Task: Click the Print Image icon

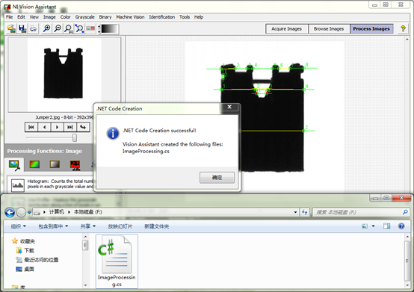Action: (34, 28)
